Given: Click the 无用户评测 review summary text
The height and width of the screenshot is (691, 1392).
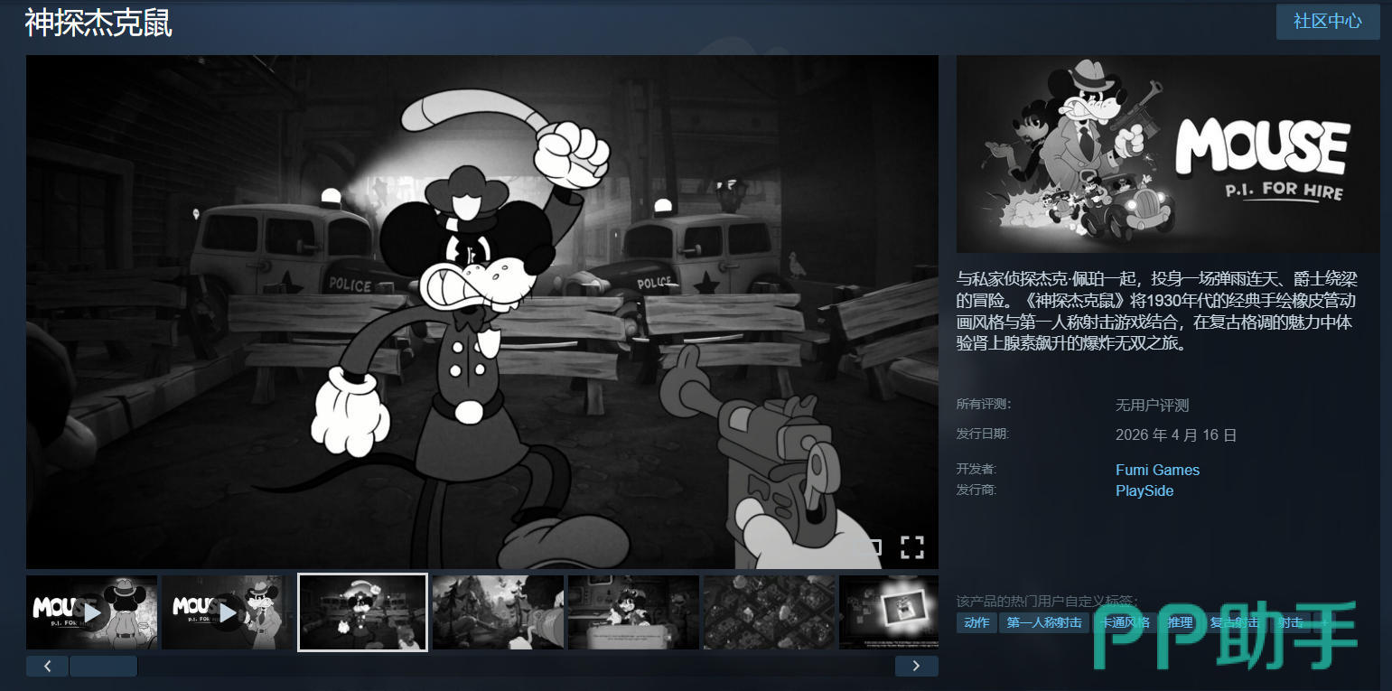Looking at the screenshot, I should coord(1153,406).
